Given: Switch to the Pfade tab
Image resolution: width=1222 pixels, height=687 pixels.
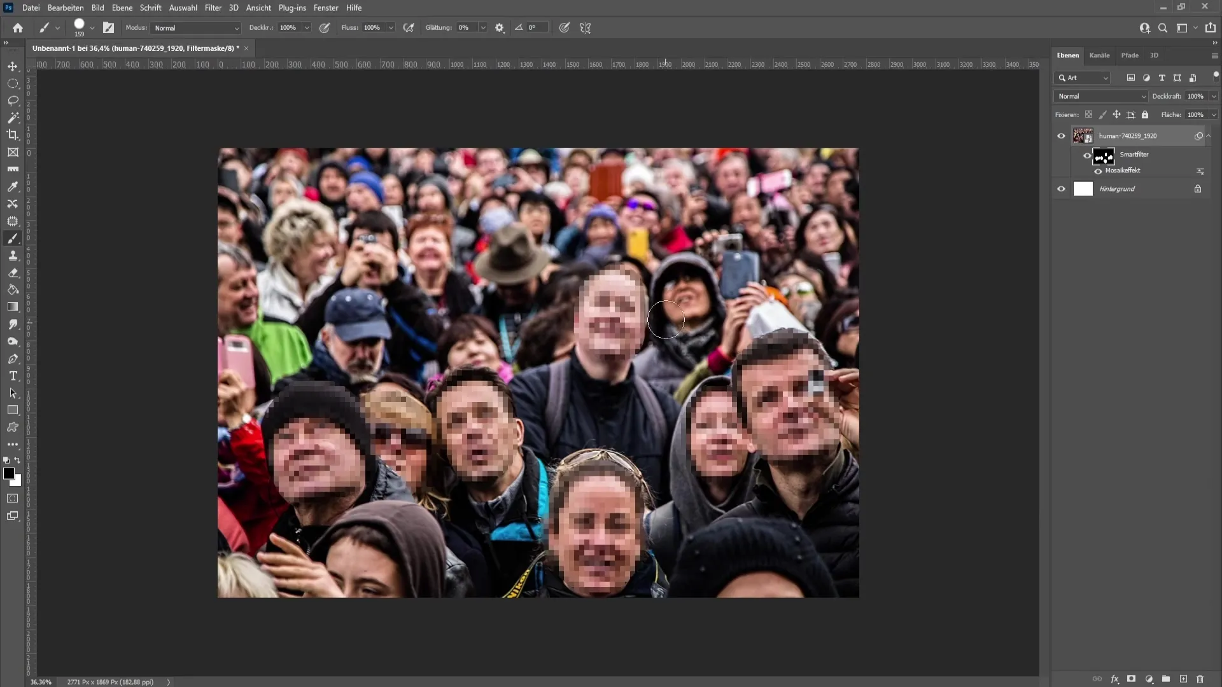Looking at the screenshot, I should [x=1129, y=55].
